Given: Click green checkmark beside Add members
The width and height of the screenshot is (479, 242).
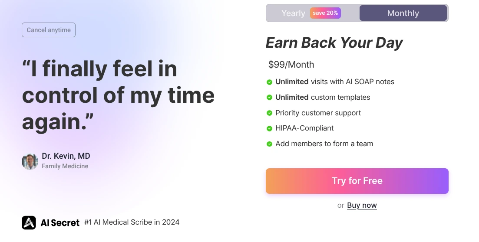Looking at the screenshot, I should point(269,144).
